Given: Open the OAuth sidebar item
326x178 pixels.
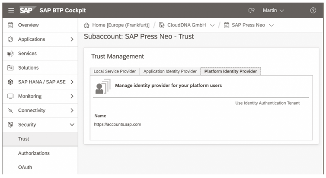Looking at the screenshot, I should click(25, 168).
